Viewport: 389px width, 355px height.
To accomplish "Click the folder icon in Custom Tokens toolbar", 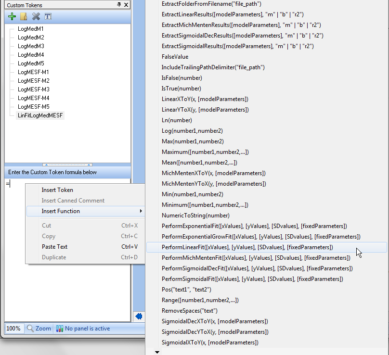I will click(x=24, y=17).
